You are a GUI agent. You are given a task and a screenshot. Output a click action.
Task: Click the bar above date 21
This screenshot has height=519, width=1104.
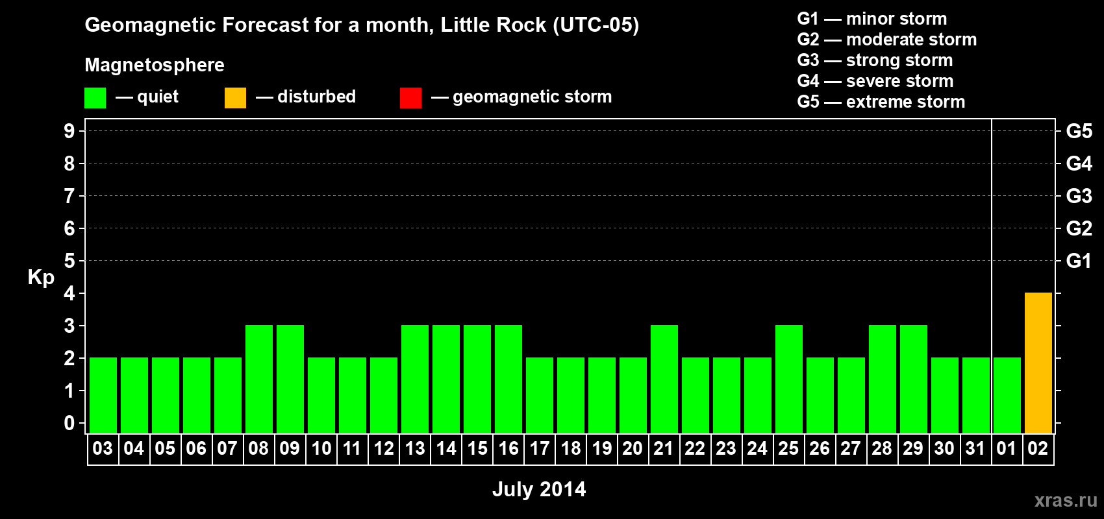point(664,379)
